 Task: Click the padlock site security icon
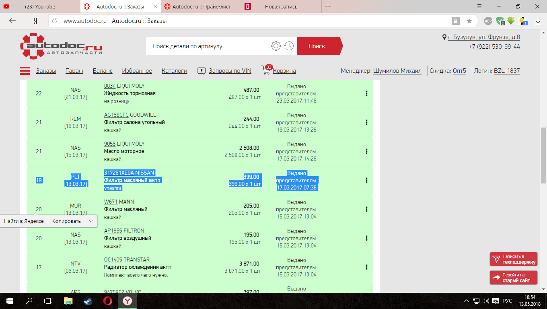point(455,21)
